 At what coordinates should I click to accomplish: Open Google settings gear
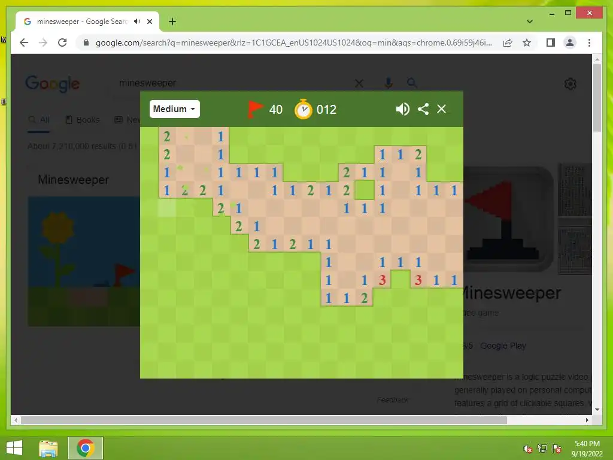click(x=570, y=84)
